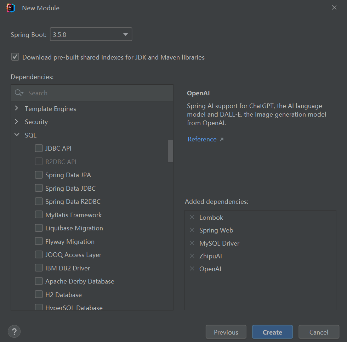Check the MyBatis Framework checkbox

39,215
